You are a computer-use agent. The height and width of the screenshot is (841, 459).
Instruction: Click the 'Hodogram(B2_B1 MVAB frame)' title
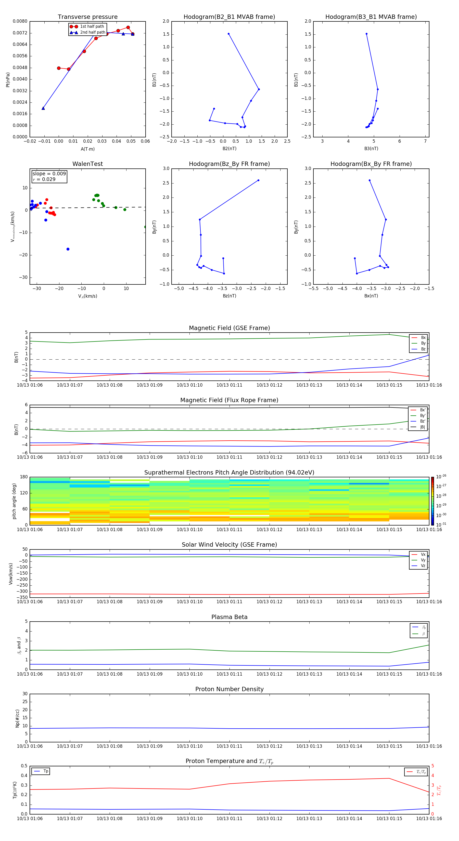click(229, 17)
